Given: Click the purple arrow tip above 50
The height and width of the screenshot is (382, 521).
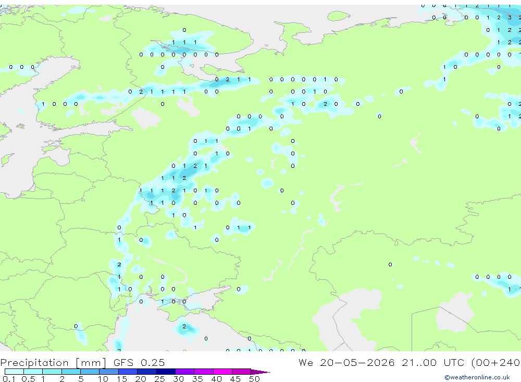Looking at the screenshot, I should 260,372.
